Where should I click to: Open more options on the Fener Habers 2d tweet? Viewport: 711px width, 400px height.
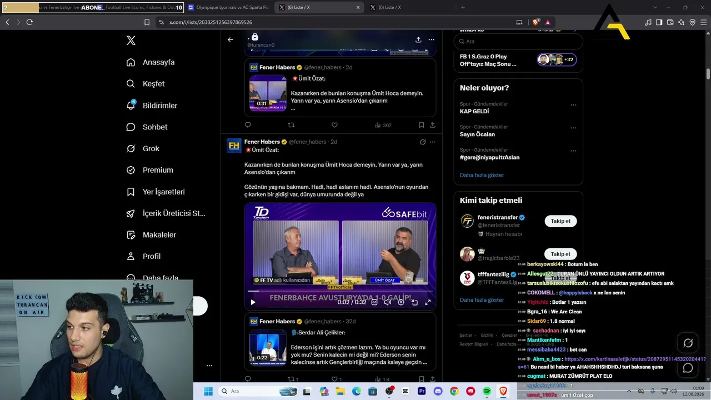pos(433,142)
